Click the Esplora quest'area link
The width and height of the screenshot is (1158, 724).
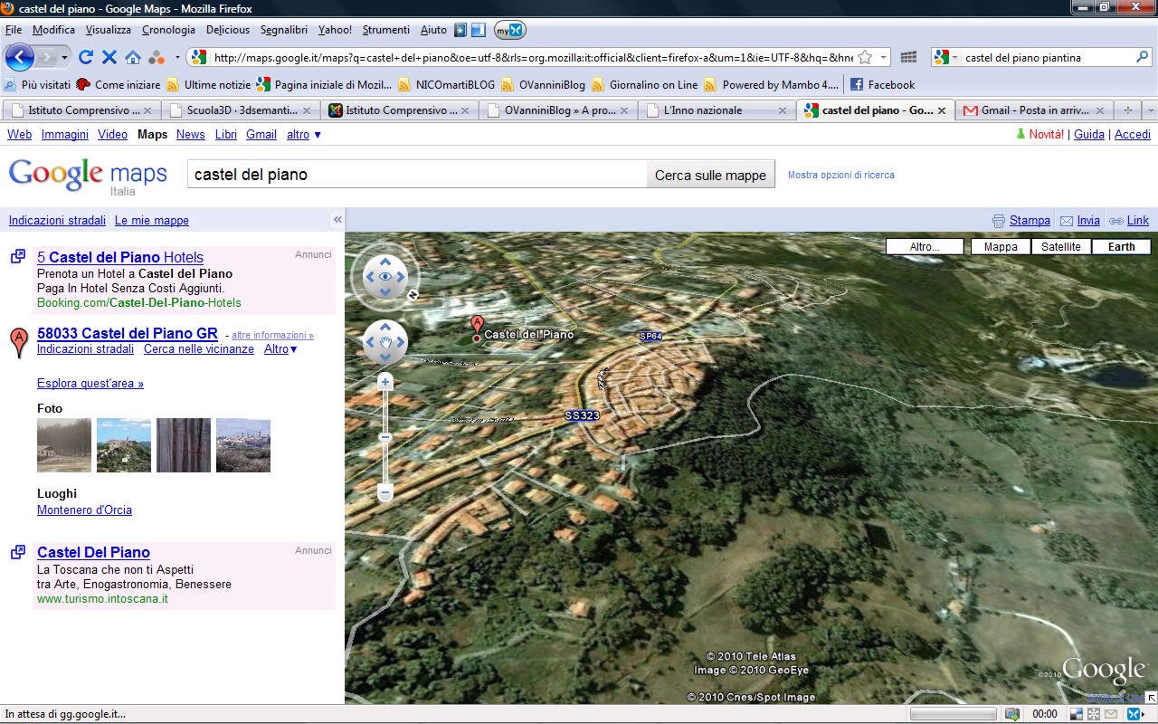point(90,383)
